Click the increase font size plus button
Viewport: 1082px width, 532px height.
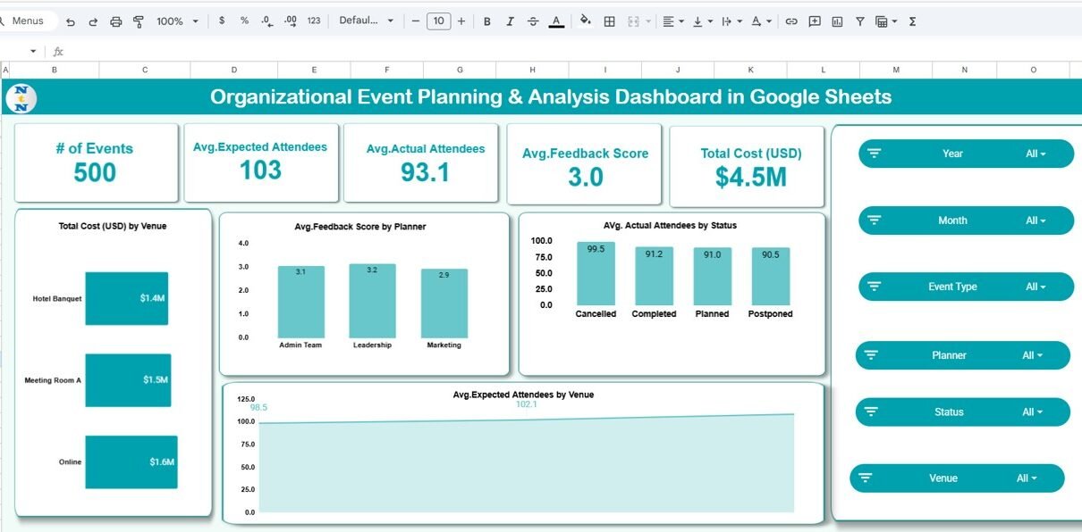(x=461, y=21)
